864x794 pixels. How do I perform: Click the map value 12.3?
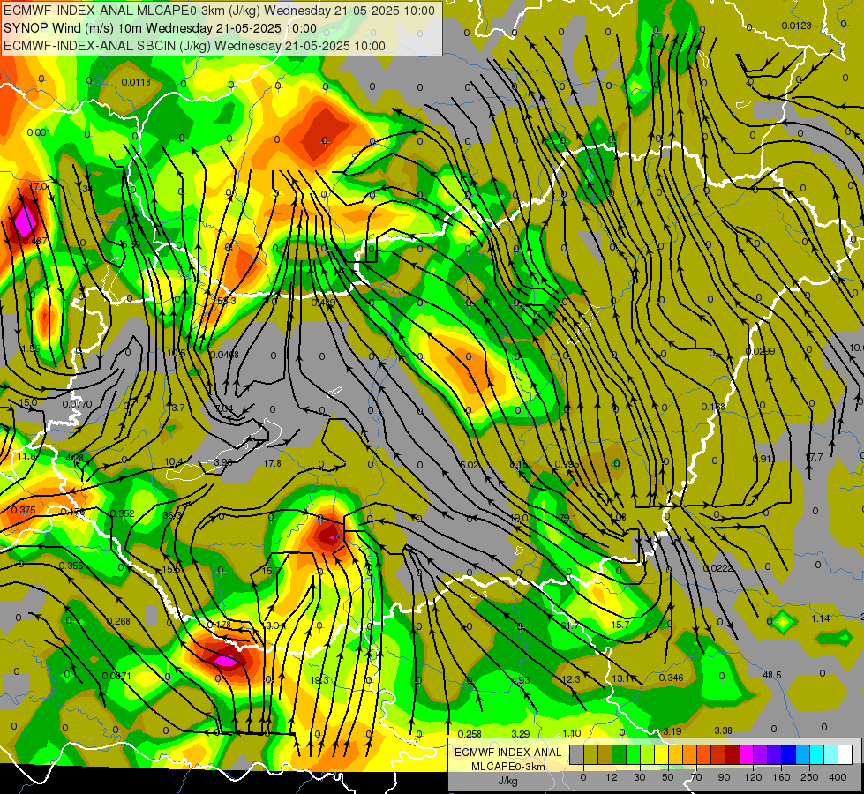coord(571,679)
